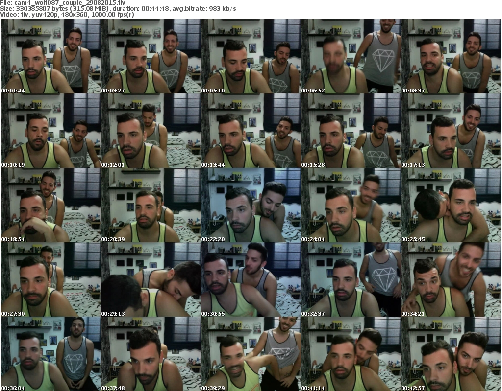Open the thumbnail stamped 00:03:27

click(x=151, y=56)
